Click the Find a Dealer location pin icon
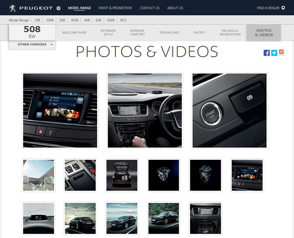294x238 pixels. (283, 8)
